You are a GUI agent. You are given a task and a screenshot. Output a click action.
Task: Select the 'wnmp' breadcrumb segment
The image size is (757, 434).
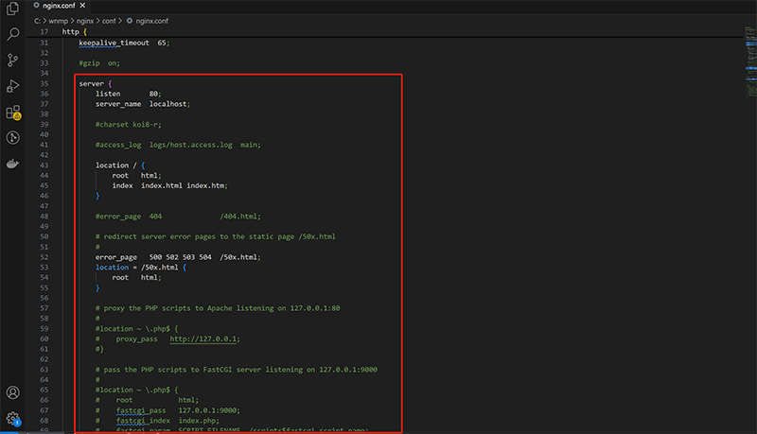(x=59, y=21)
